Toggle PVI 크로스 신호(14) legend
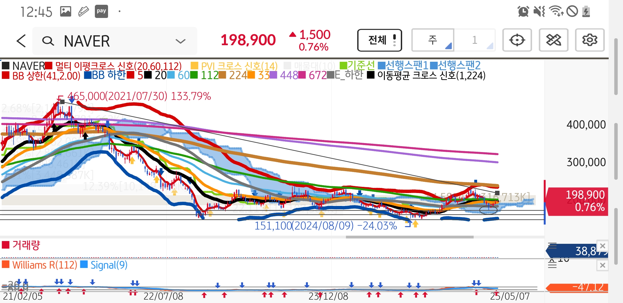Viewport: 623px width, 303px height. 234,66
